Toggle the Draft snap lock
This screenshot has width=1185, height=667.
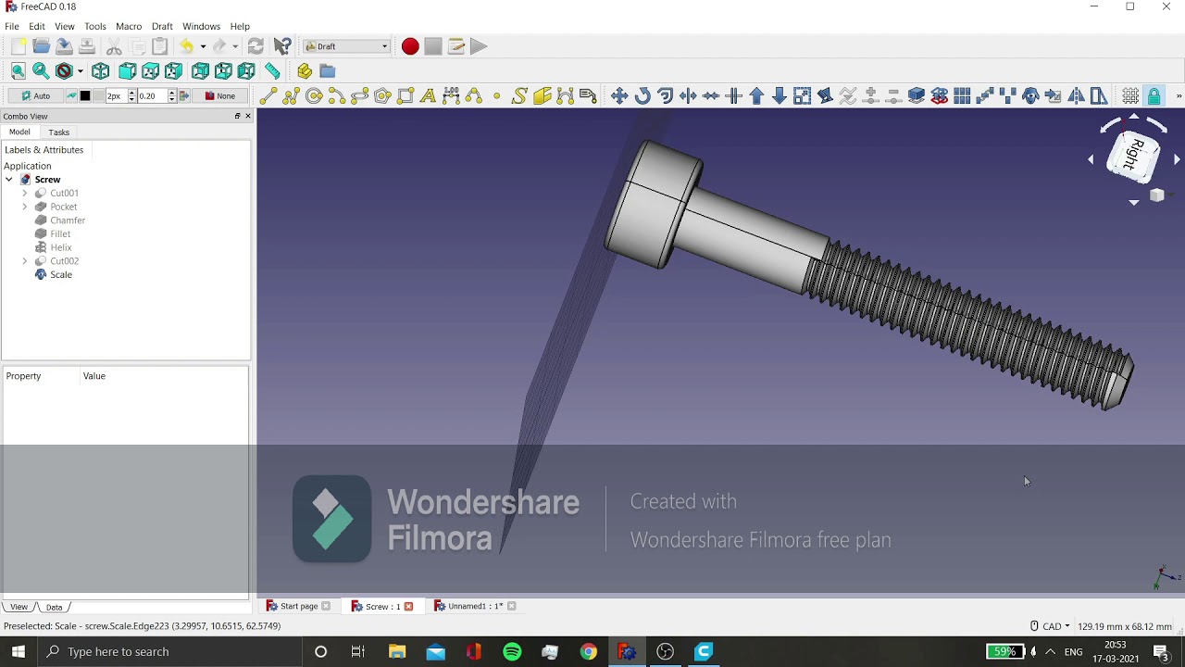1154,96
